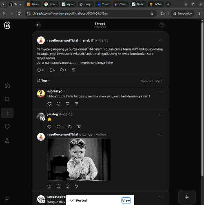Reply to asprastyo's comment
Screen dimensions: 204x205
[58, 104]
